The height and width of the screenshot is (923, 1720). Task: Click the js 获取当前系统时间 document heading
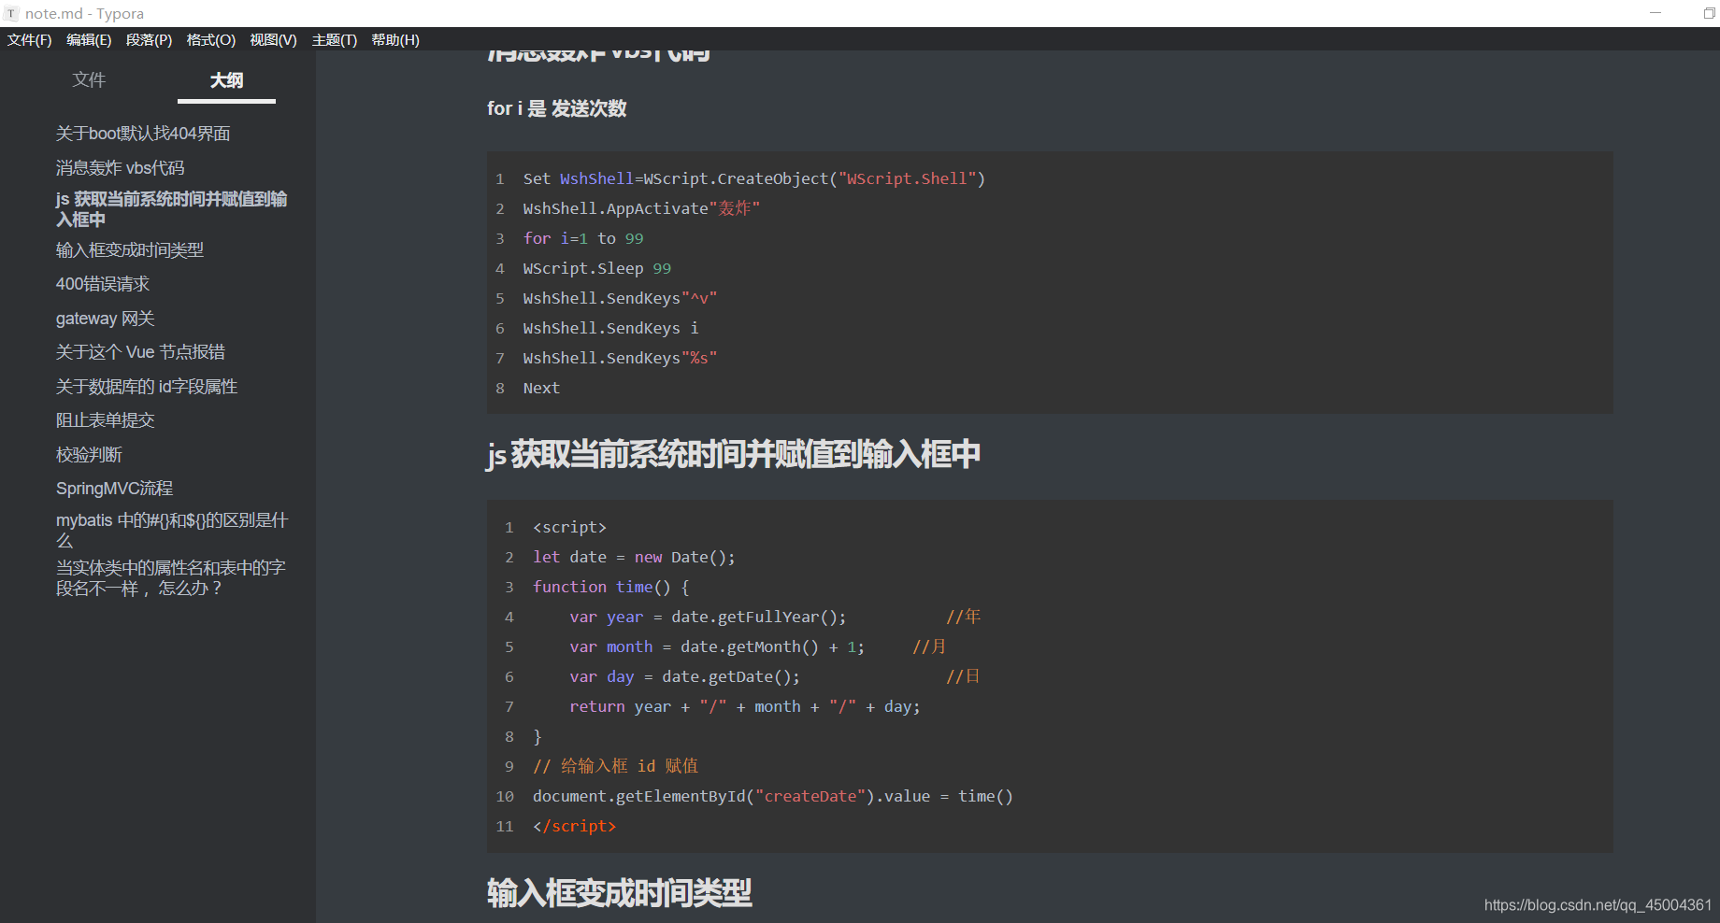[x=734, y=455]
